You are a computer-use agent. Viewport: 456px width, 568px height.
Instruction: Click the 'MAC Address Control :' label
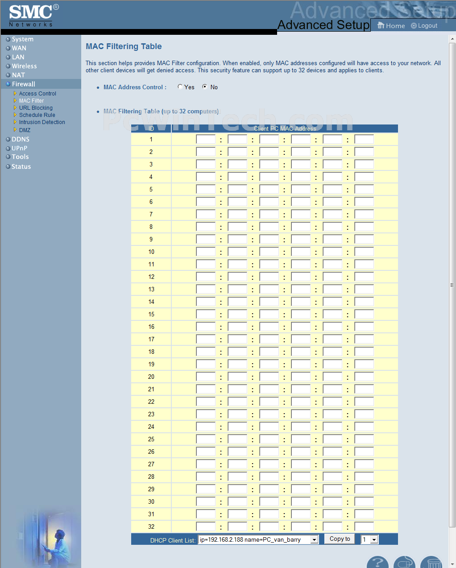[135, 87]
